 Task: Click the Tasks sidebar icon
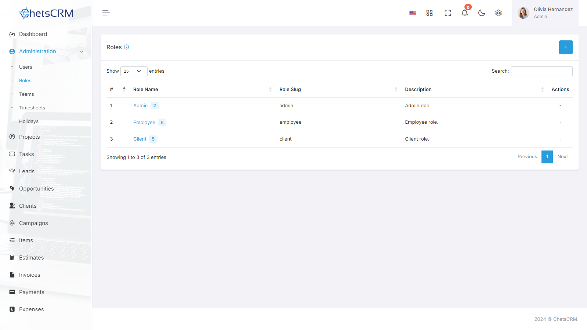coord(12,154)
